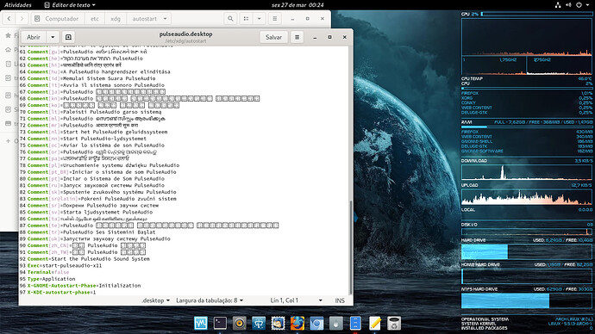The width and height of the screenshot is (595, 334).
Task: Toggle INS insert mode indicator
Action: point(340,300)
